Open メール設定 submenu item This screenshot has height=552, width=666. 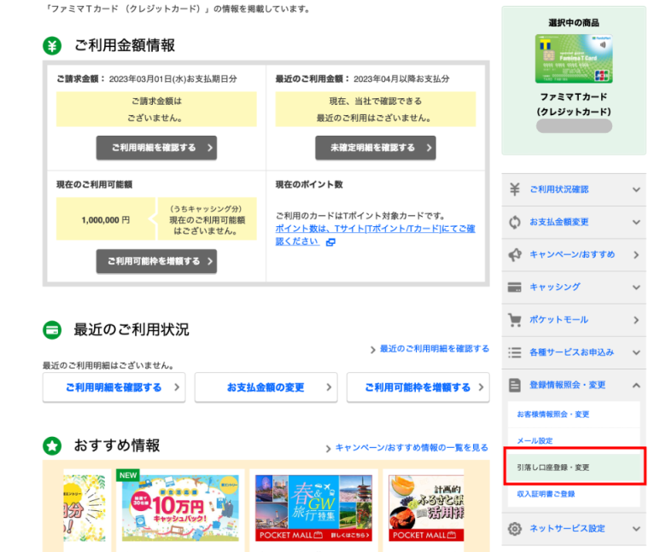tap(574, 441)
